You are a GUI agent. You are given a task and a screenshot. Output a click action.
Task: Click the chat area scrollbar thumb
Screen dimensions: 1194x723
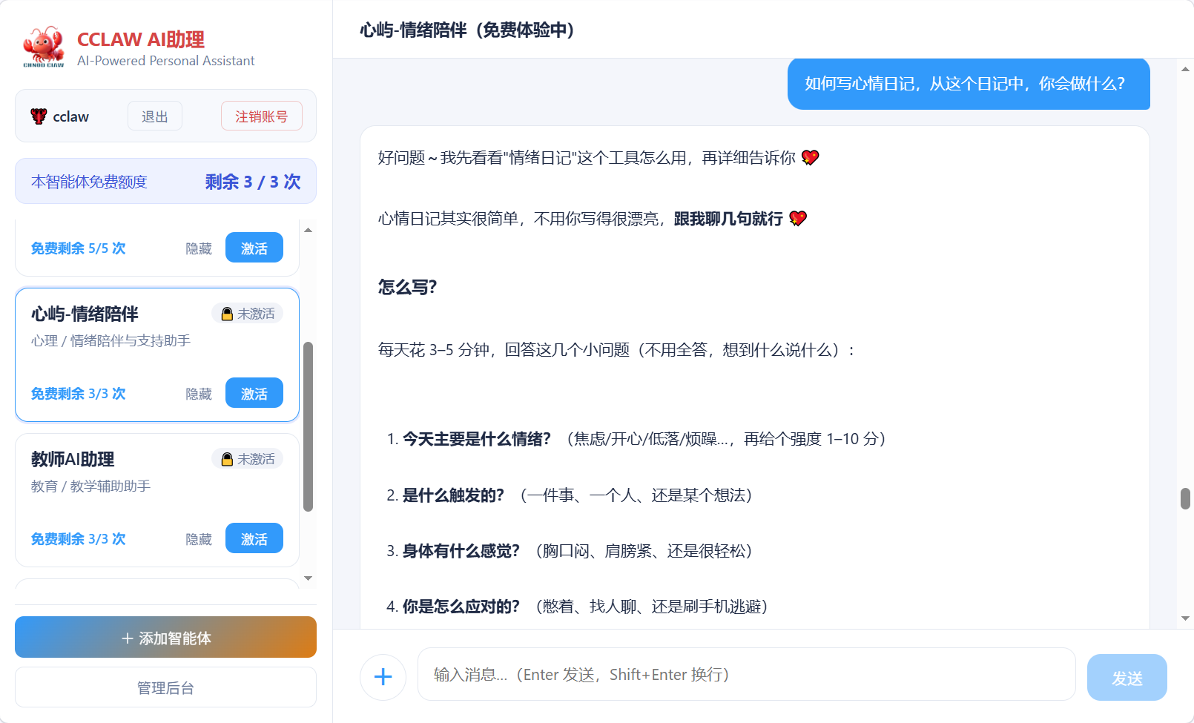(x=1185, y=498)
